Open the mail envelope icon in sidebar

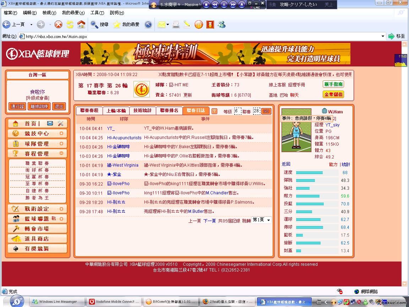pyautogui.click(x=50, y=123)
